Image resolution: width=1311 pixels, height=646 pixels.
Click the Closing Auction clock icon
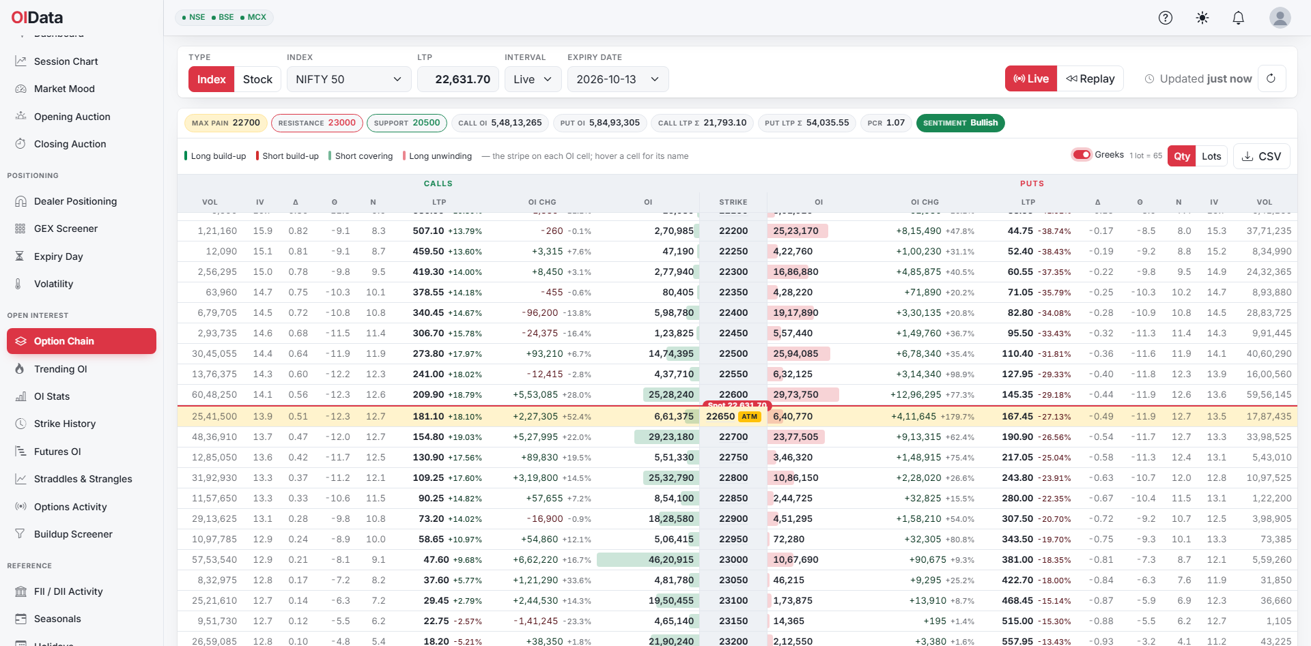click(20, 144)
